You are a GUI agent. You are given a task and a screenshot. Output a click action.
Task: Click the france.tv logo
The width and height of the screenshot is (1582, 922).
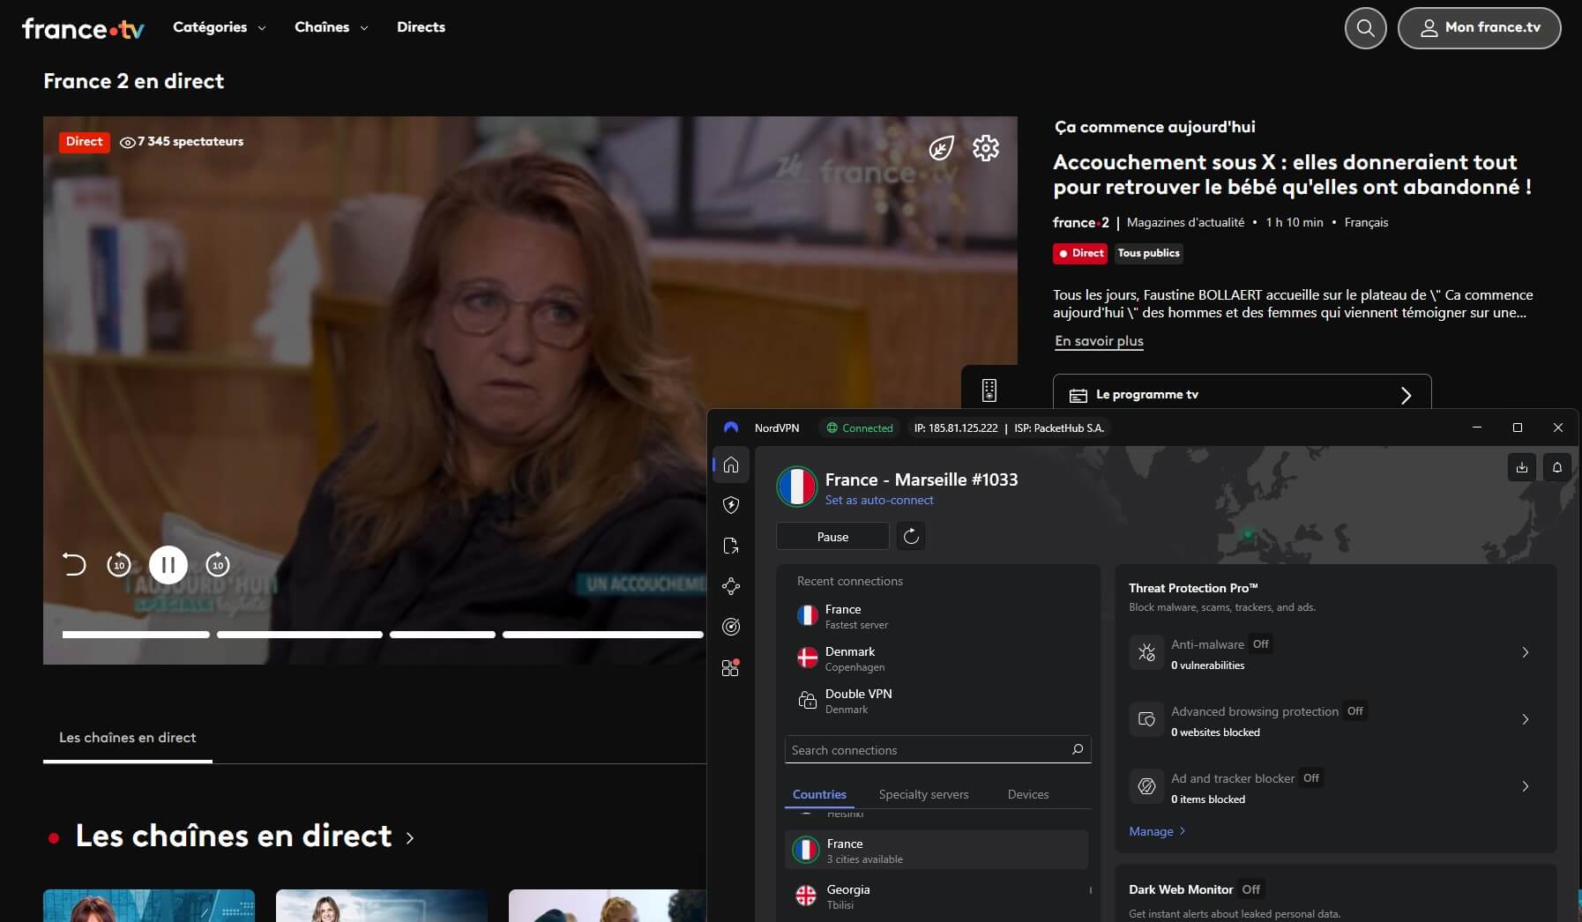pyautogui.click(x=83, y=28)
